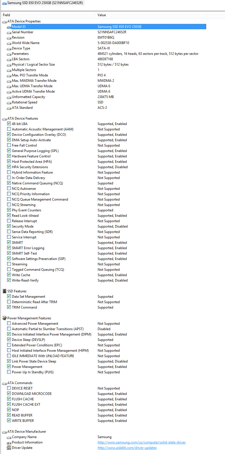Screen dimensions: 225x454
Task: Click the 238475 MB capacity value
Action: point(106,97)
